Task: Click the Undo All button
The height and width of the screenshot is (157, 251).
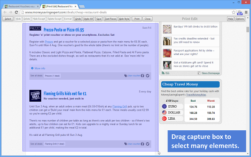Action: pos(88,19)
